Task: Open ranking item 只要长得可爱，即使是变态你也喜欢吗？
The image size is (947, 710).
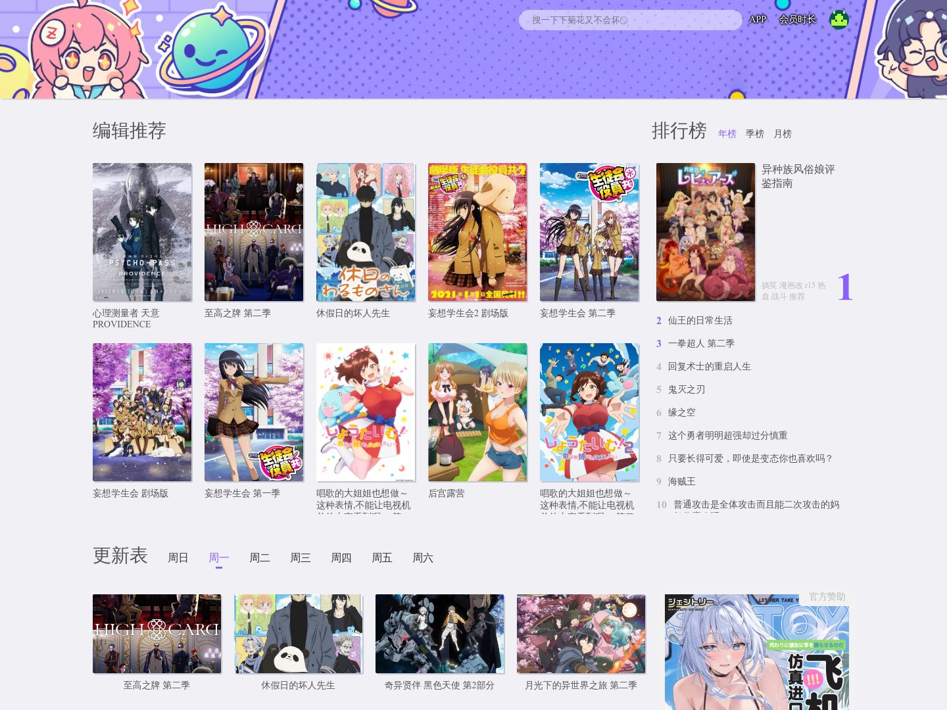Action: pyautogui.click(x=750, y=458)
